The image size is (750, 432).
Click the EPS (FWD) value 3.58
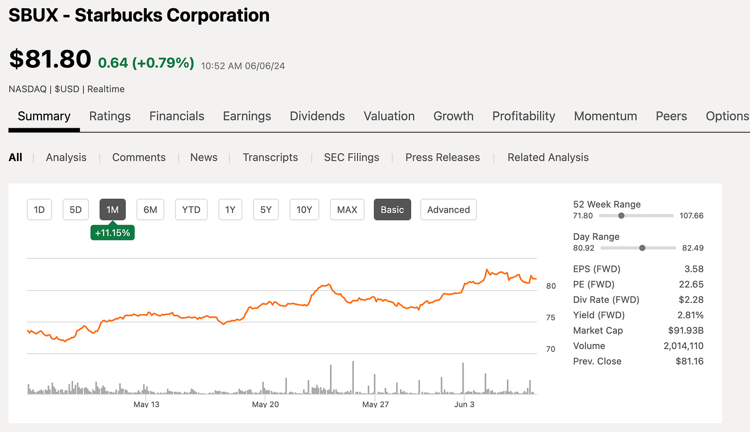tap(694, 269)
